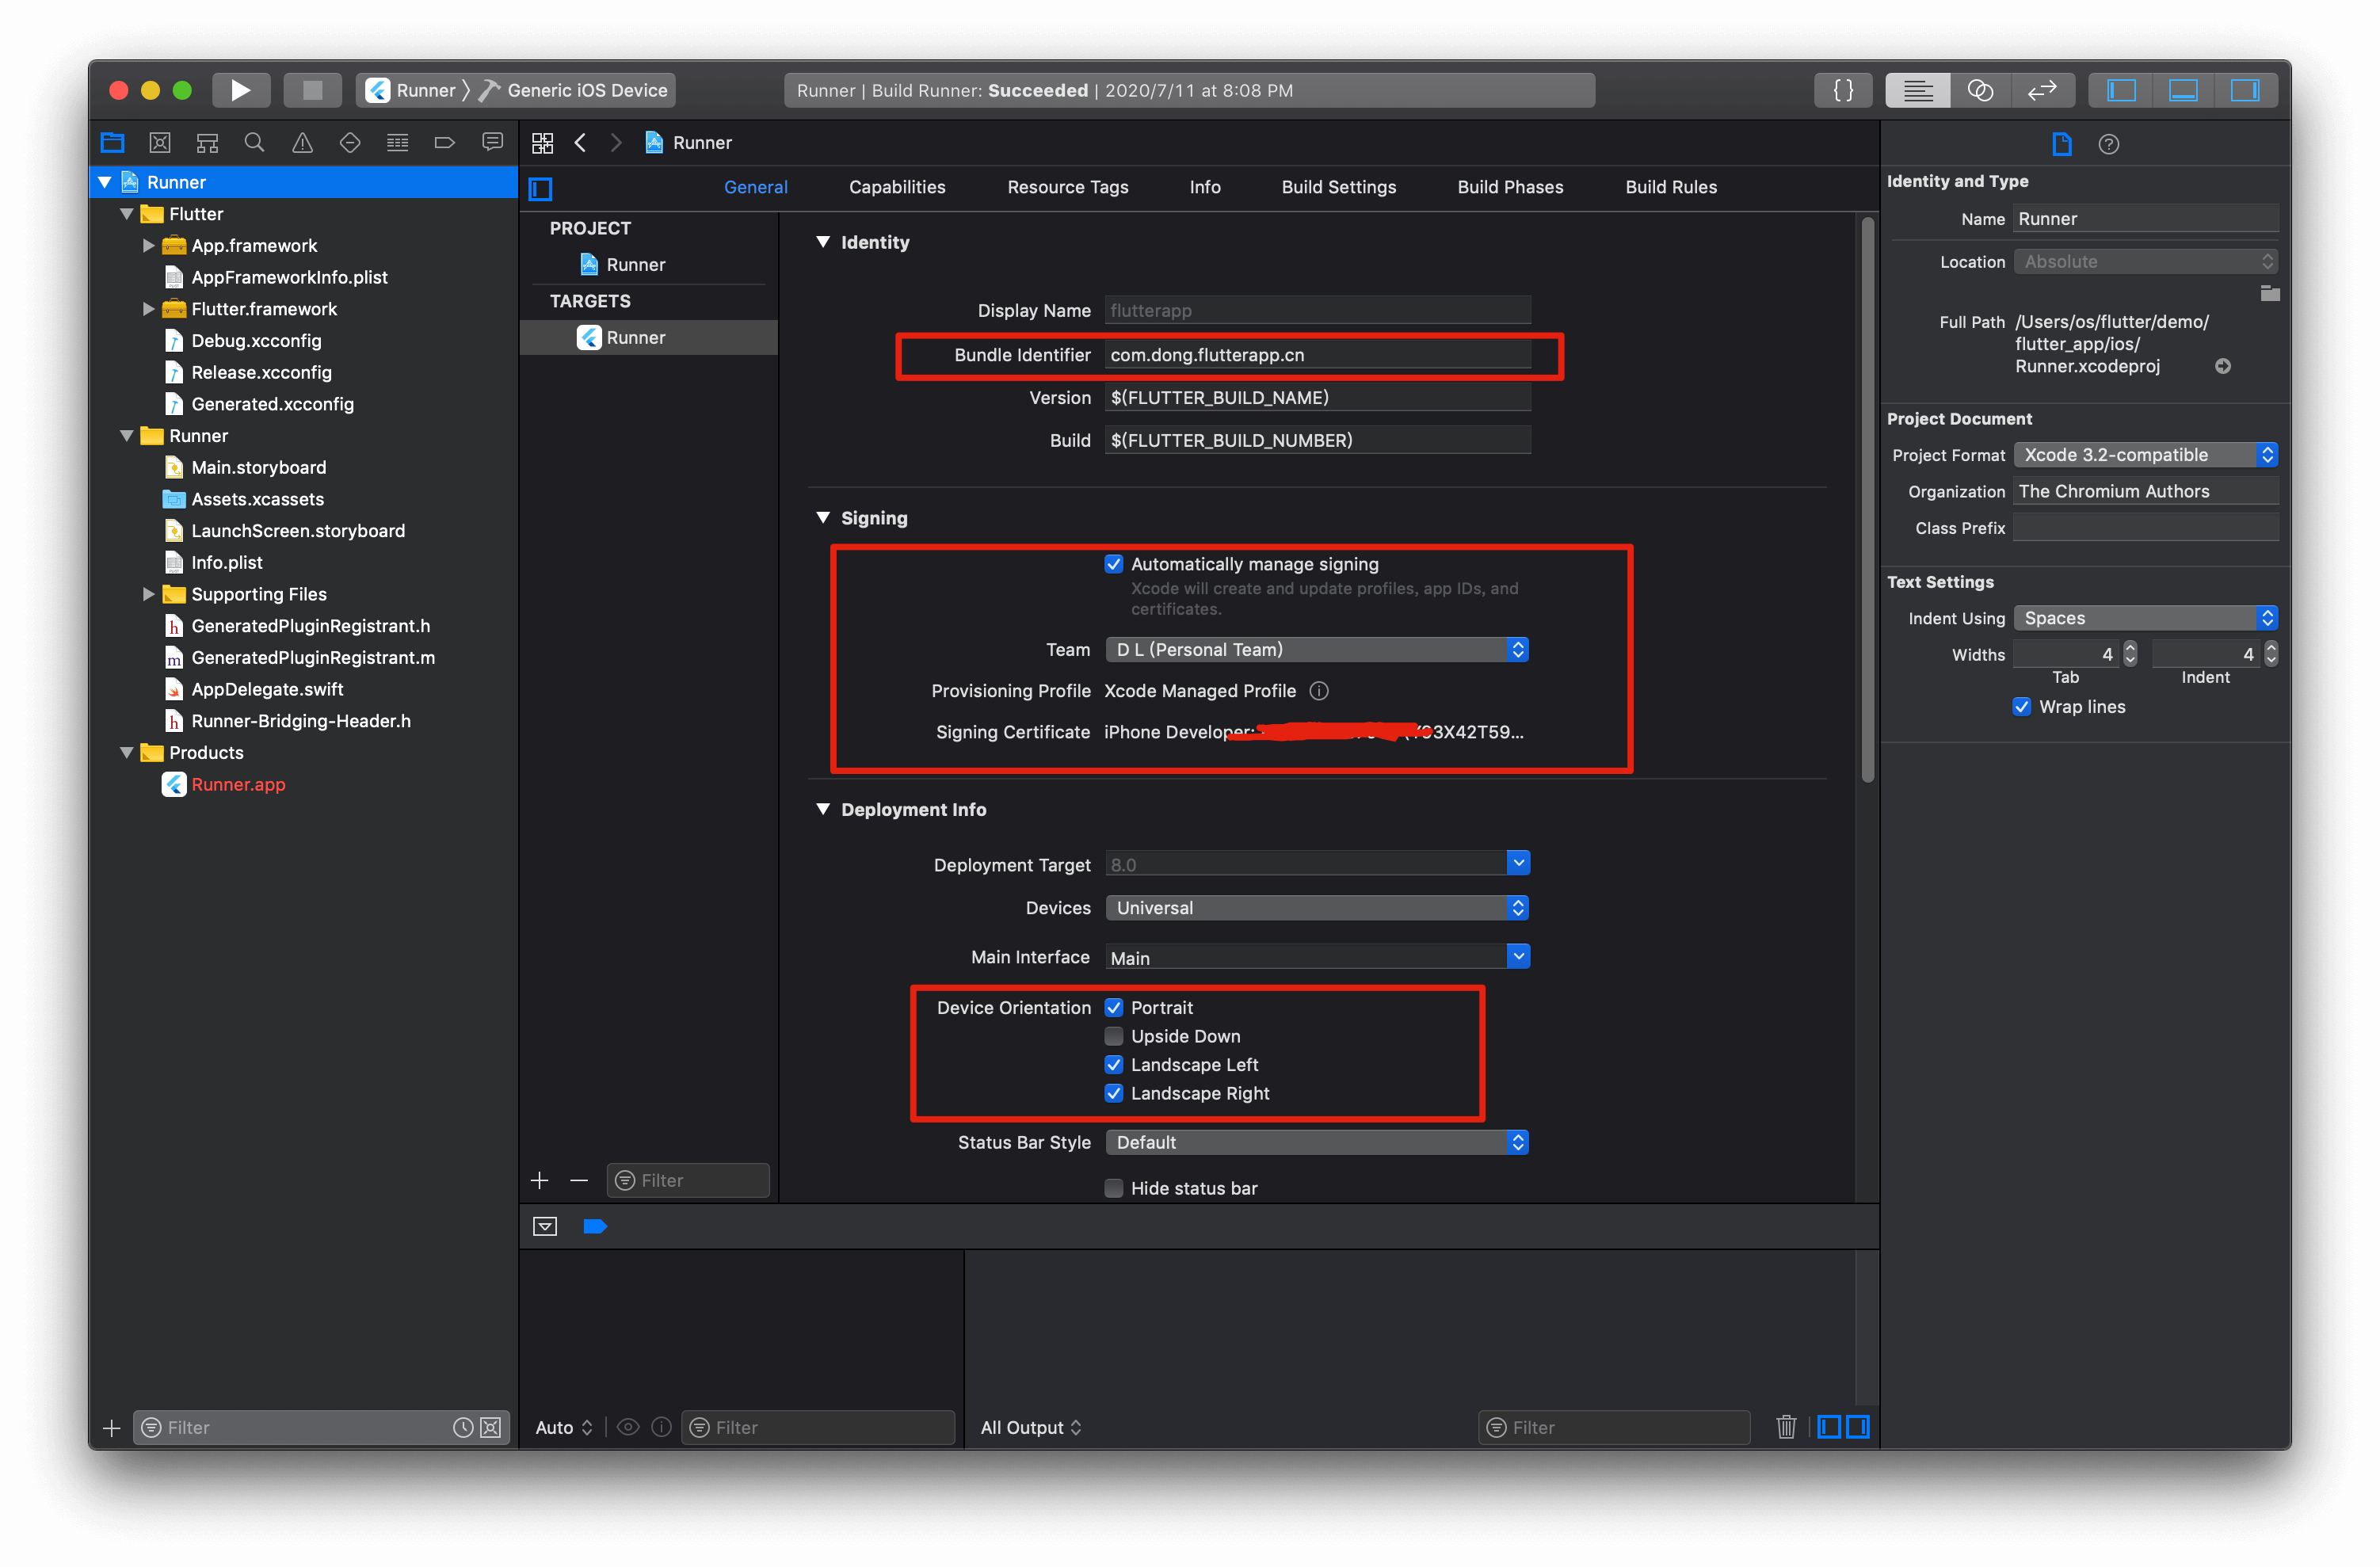
Task: Open the Project navigator folder icon
Action: click(x=112, y=142)
